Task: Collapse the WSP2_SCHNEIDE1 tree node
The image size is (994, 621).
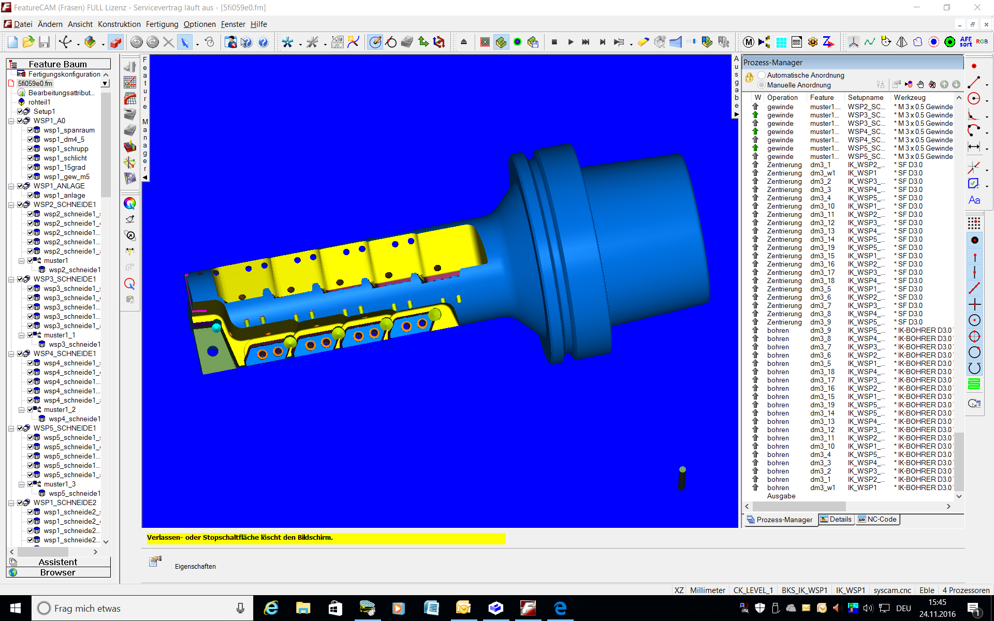Action: click(11, 205)
